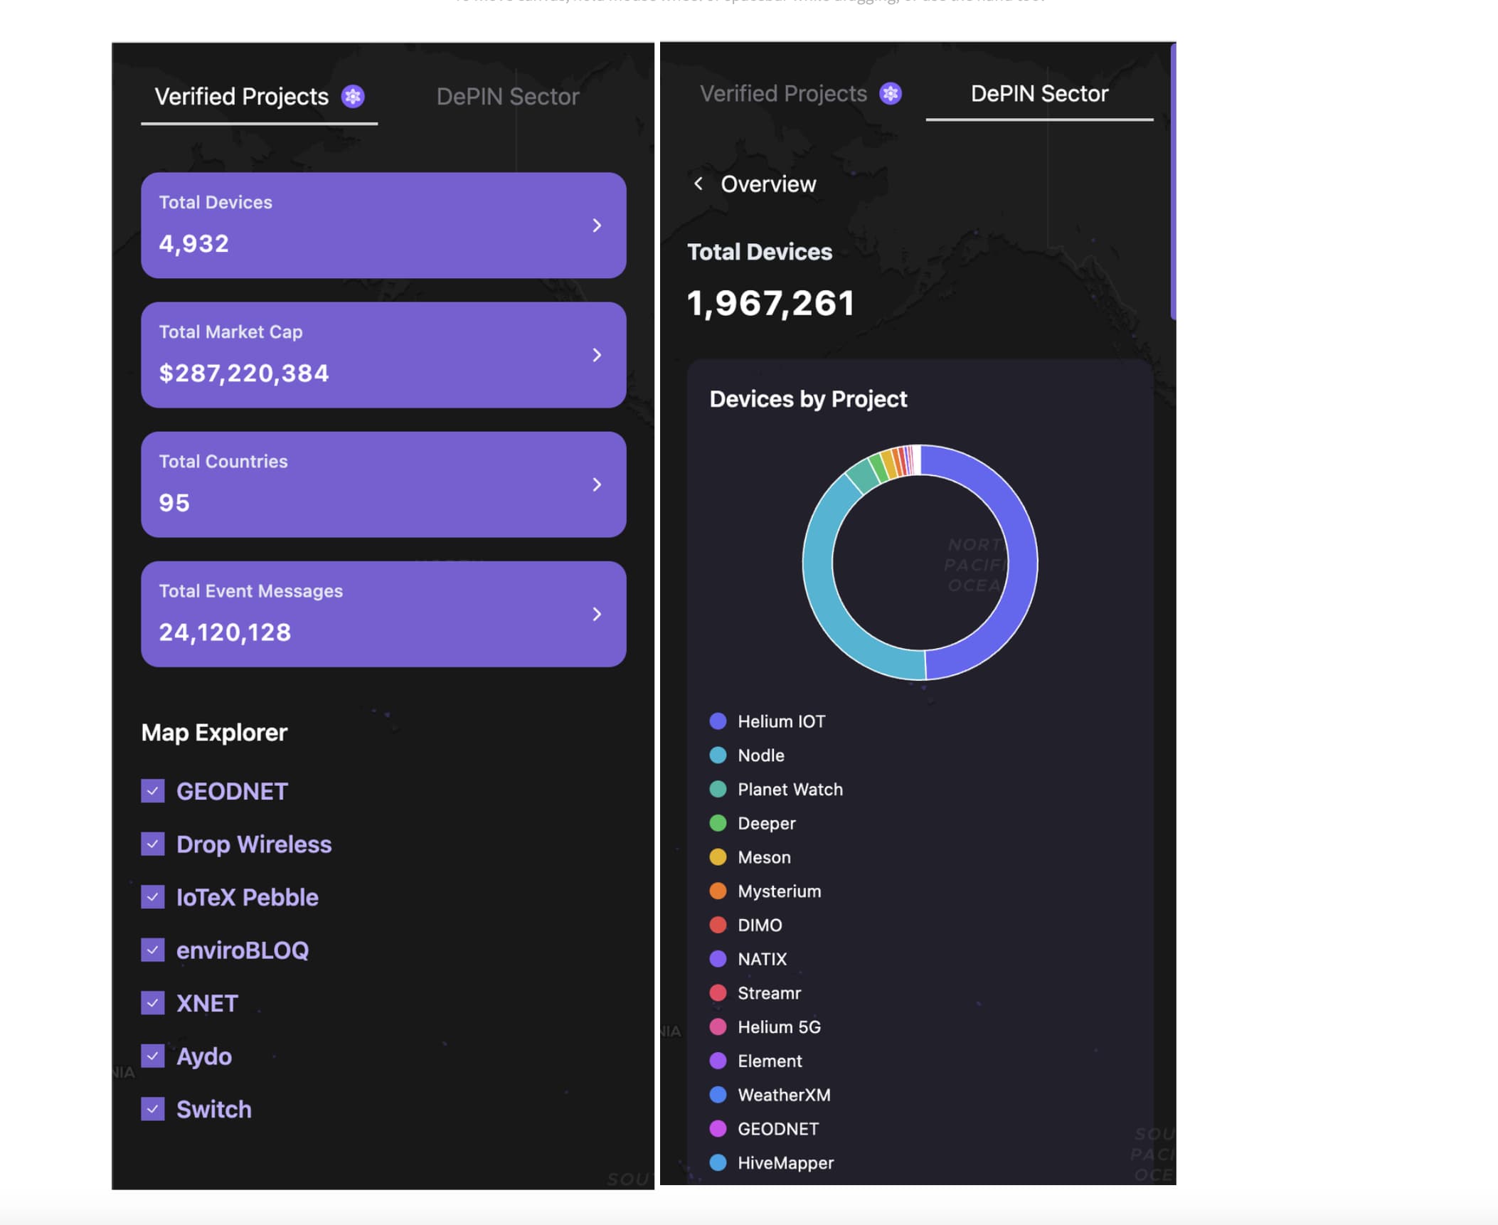
Task: Click the Streamr legend color dot
Action: pos(718,993)
